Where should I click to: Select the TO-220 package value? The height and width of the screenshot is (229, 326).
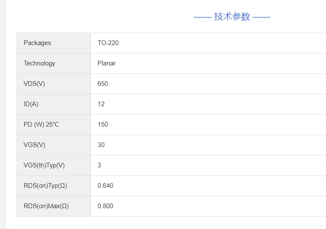click(x=108, y=43)
